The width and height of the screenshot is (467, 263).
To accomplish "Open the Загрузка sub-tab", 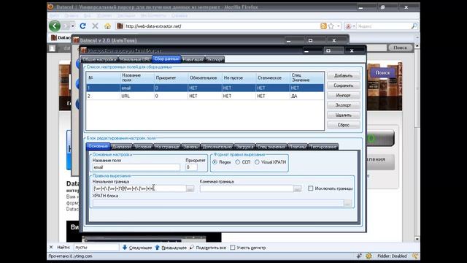I will 244,147.
